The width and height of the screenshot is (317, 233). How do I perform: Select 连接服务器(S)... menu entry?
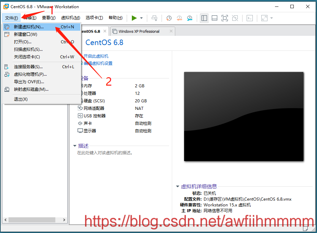click(x=42, y=67)
